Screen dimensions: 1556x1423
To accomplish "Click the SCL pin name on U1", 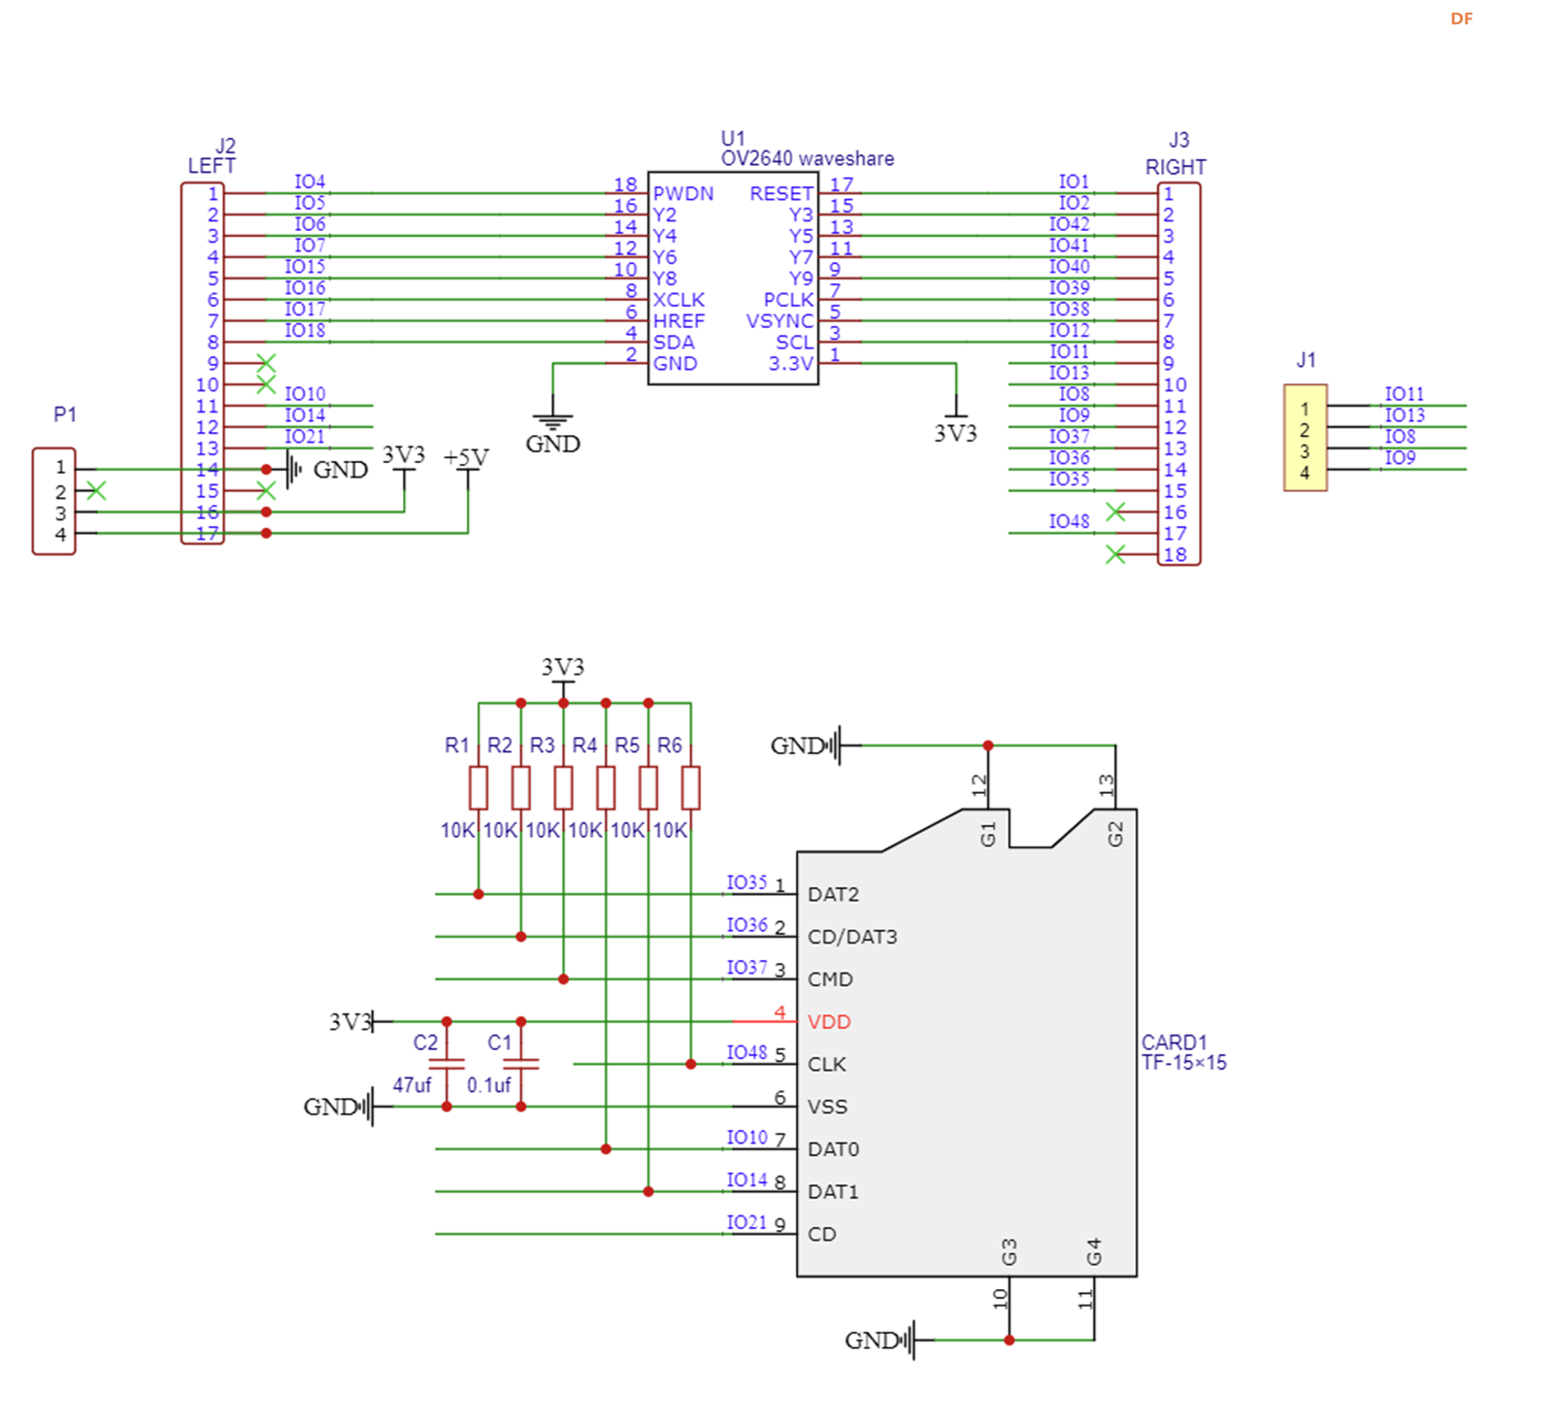I will coord(795,343).
